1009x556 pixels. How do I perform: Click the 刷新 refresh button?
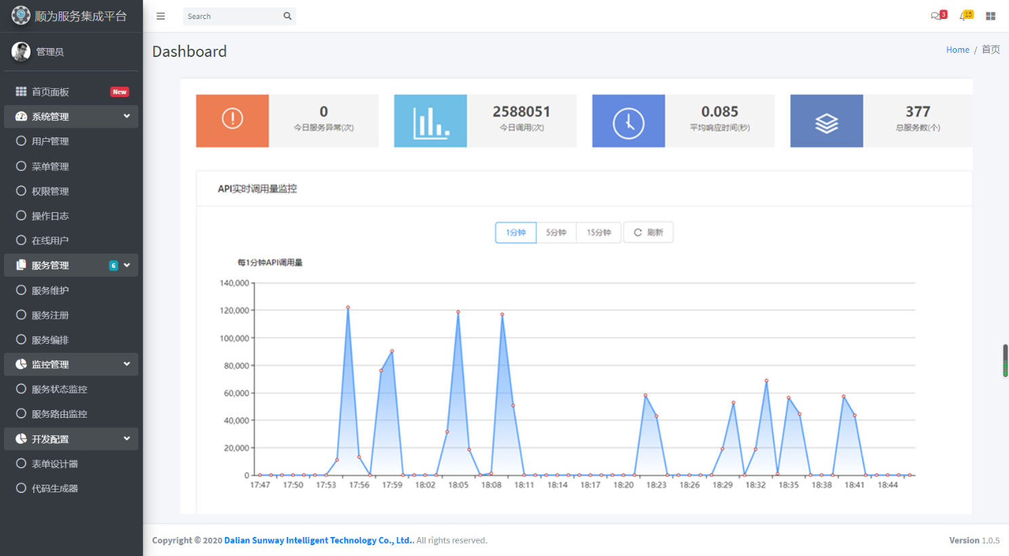648,233
